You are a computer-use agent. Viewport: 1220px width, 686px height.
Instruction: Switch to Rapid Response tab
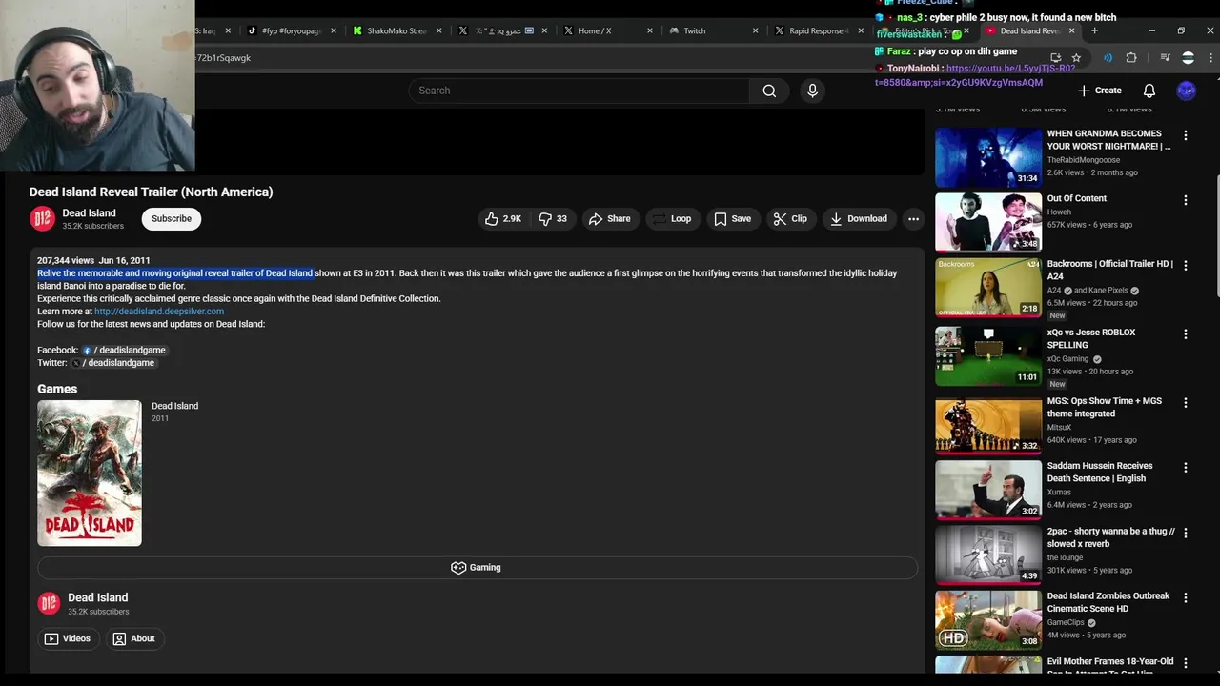coord(818,30)
